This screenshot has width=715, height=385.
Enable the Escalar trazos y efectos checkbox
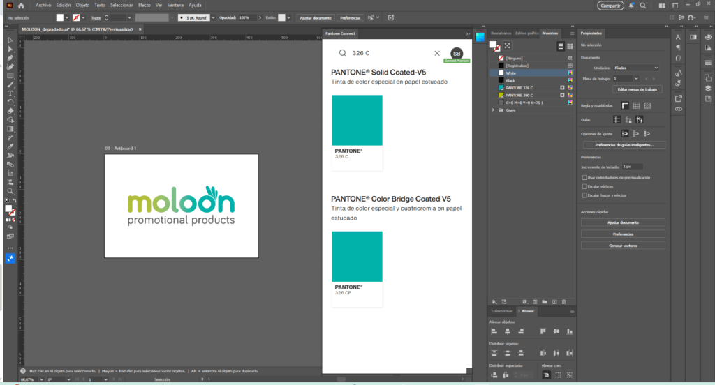(584, 195)
